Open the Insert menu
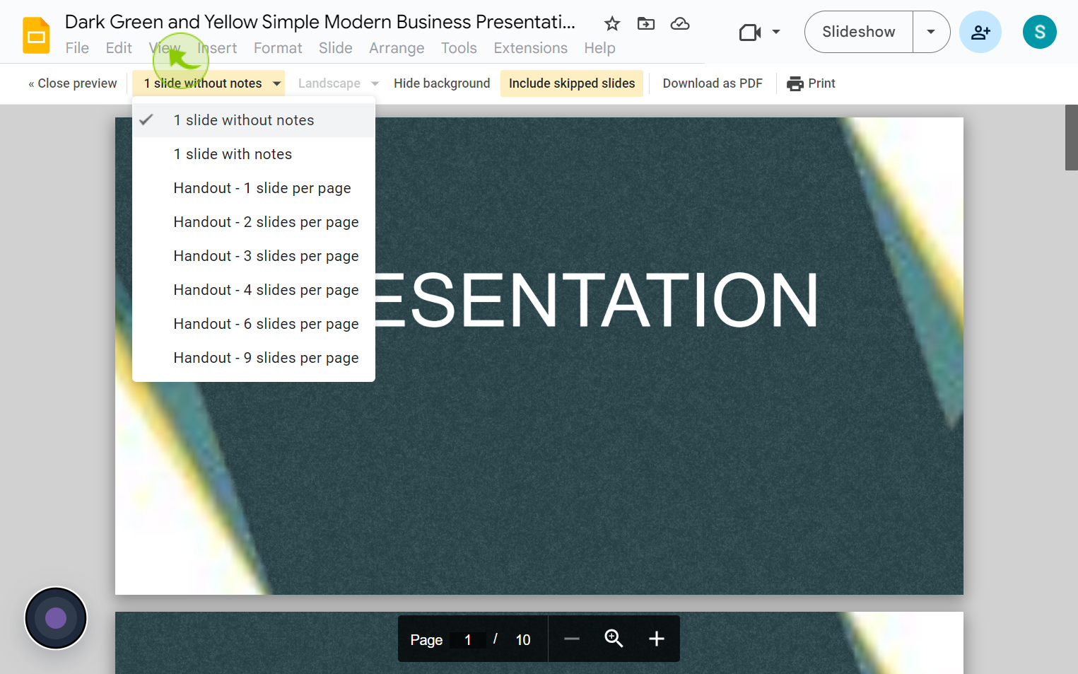Viewport: 1078px width, 674px height. coord(217,48)
